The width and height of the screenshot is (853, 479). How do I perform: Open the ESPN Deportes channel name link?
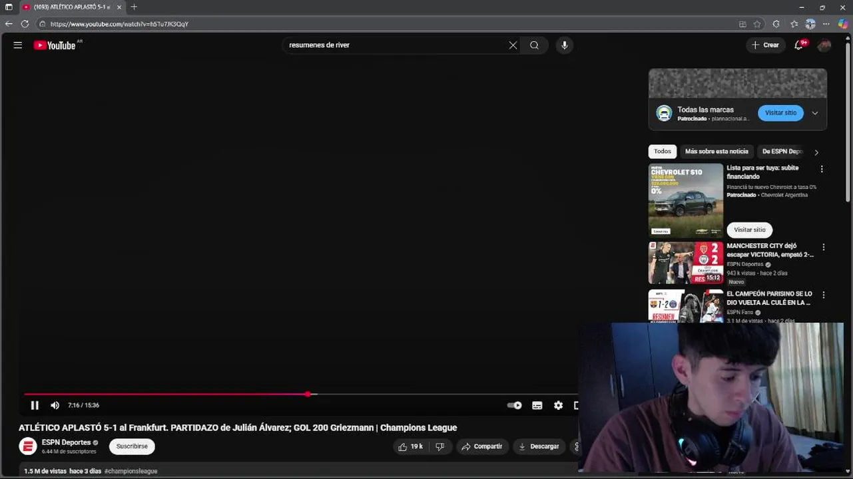(66, 442)
